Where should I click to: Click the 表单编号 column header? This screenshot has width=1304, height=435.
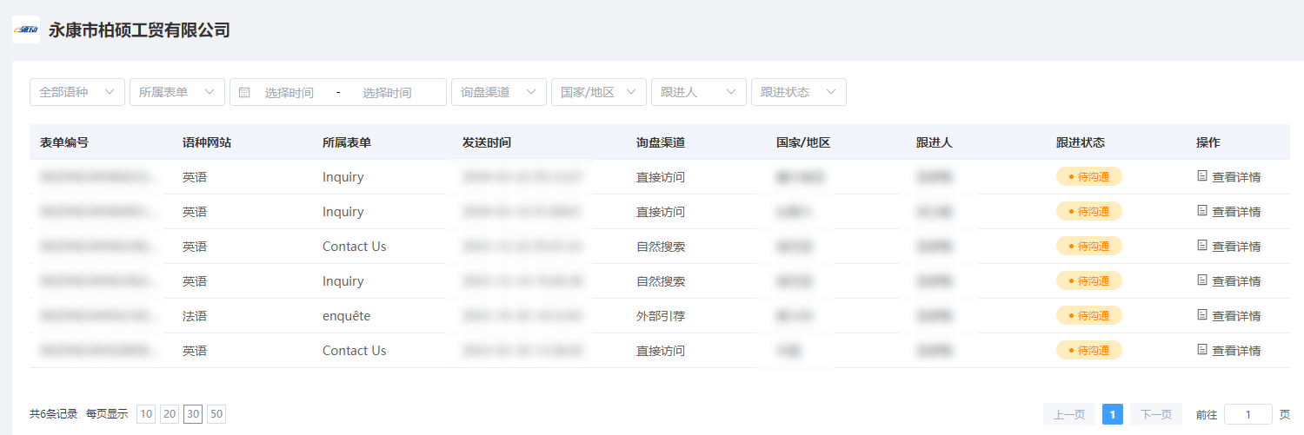tap(64, 142)
